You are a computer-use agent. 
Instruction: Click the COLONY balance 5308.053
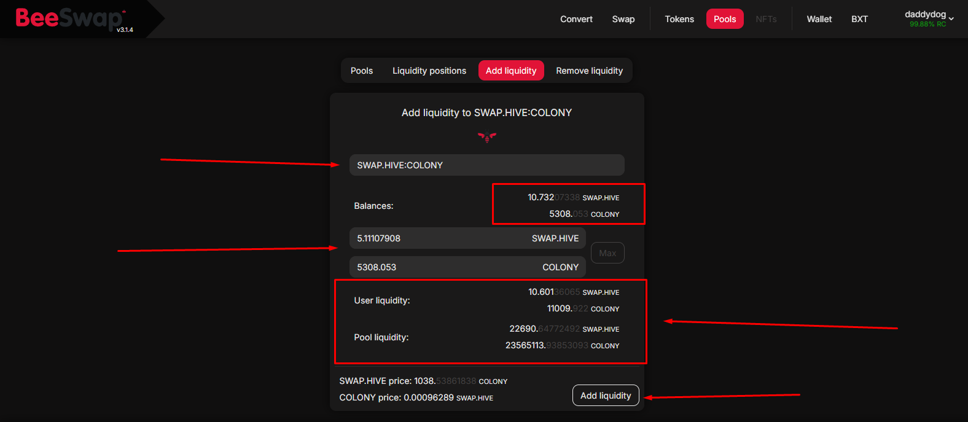pos(584,214)
